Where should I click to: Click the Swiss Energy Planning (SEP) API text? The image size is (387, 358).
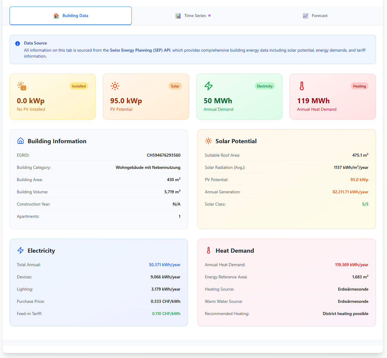140,50
